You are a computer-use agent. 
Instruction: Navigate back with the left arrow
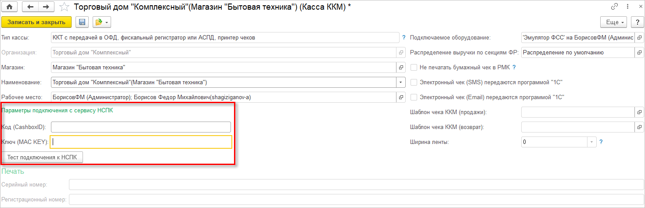tap(30, 7)
